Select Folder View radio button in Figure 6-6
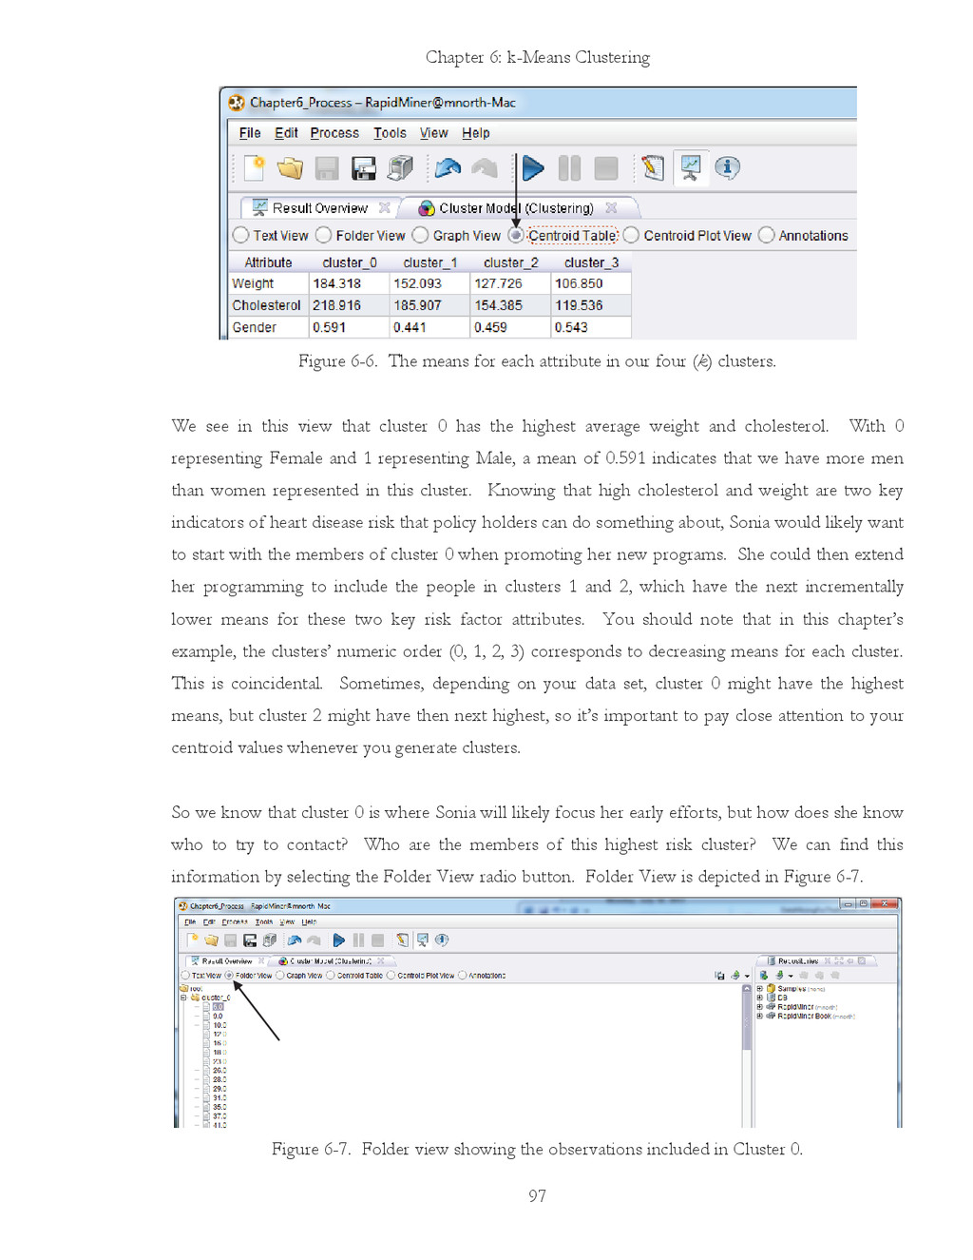The image size is (973, 1260). coord(324,235)
